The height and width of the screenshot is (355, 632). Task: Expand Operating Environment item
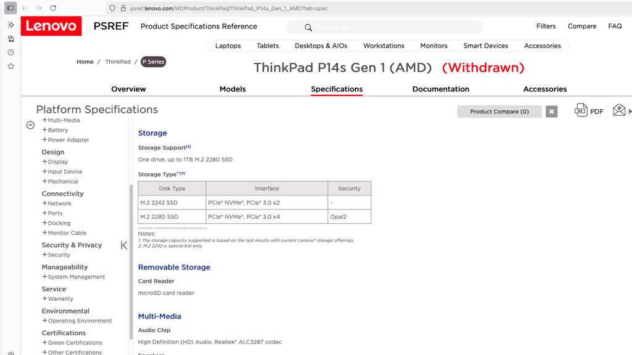pos(77,320)
